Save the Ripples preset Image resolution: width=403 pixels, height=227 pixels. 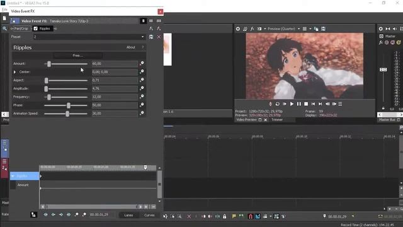pos(151,37)
